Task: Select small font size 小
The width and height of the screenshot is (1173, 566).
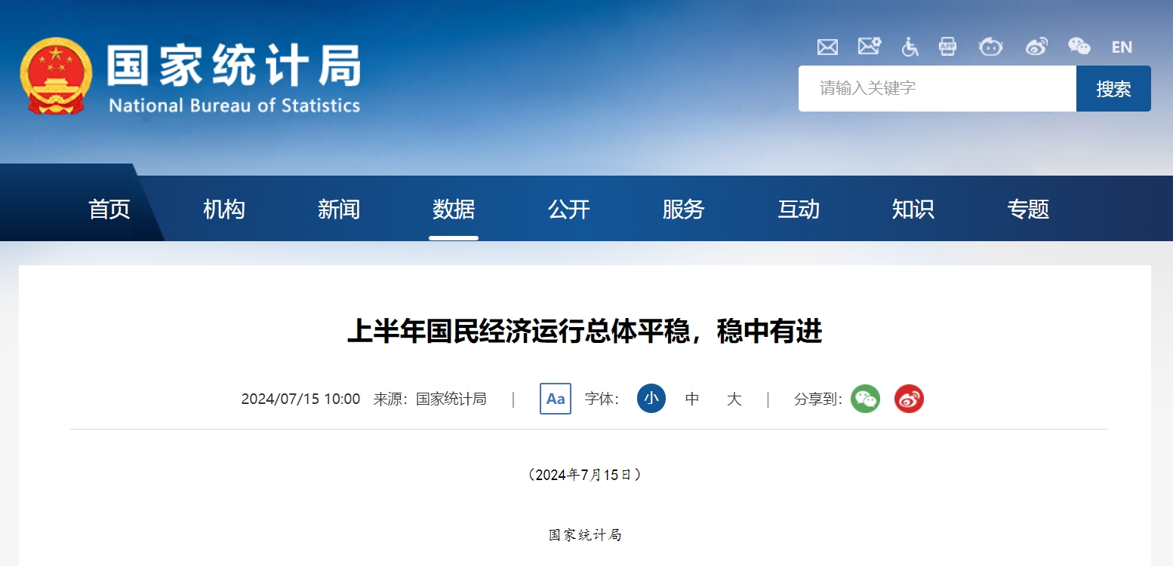Action: (651, 399)
